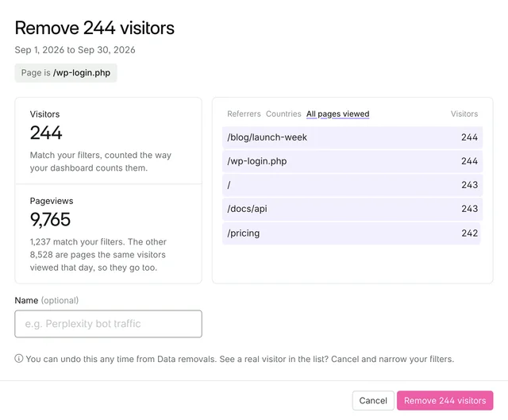Select the /blog/launch-week row
The height and width of the screenshot is (420, 508).
click(x=352, y=137)
